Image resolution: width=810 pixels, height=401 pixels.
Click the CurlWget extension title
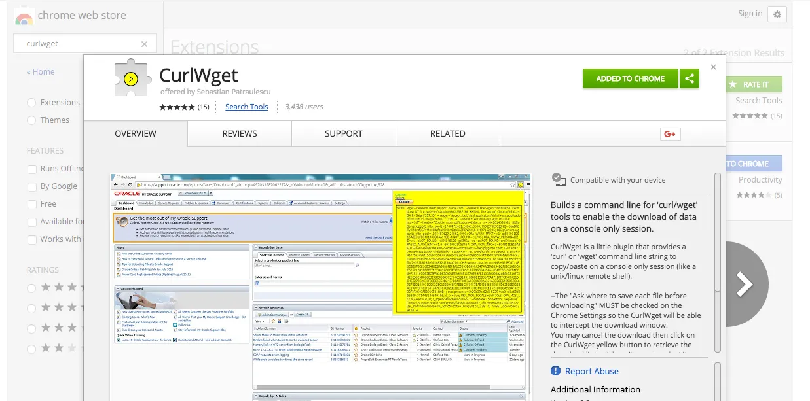(x=199, y=76)
